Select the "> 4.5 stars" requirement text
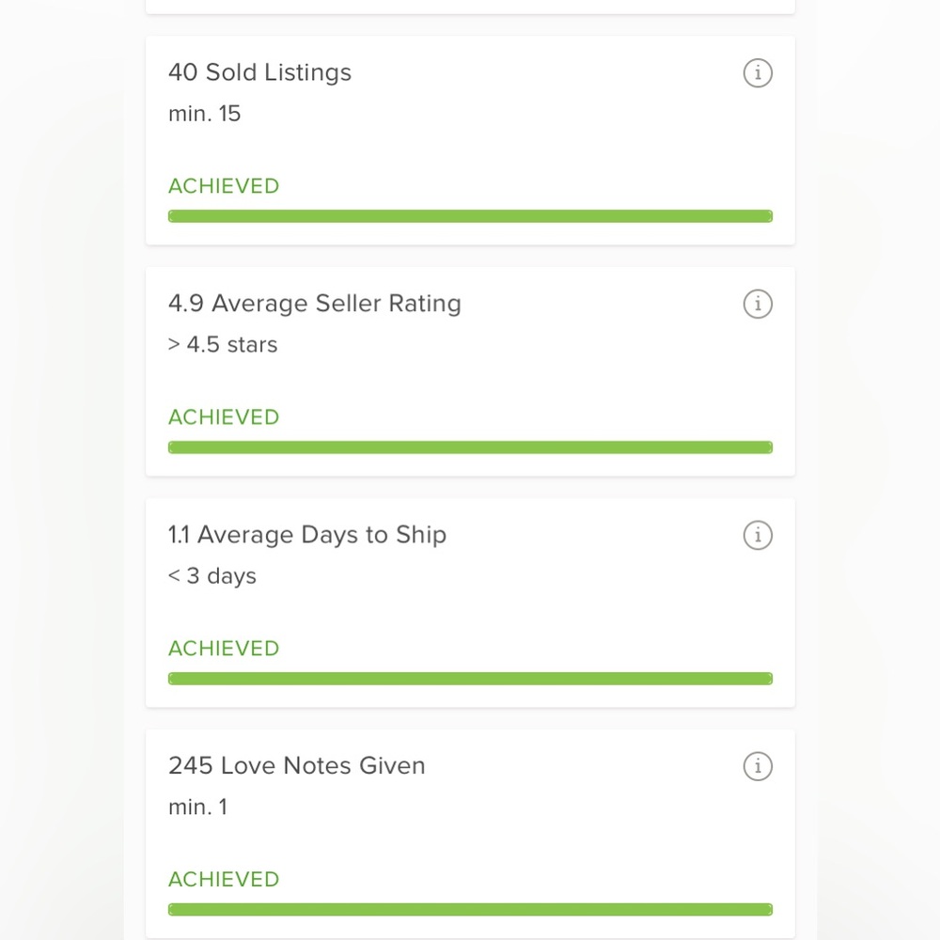The width and height of the screenshot is (940, 940). point(223,345)
